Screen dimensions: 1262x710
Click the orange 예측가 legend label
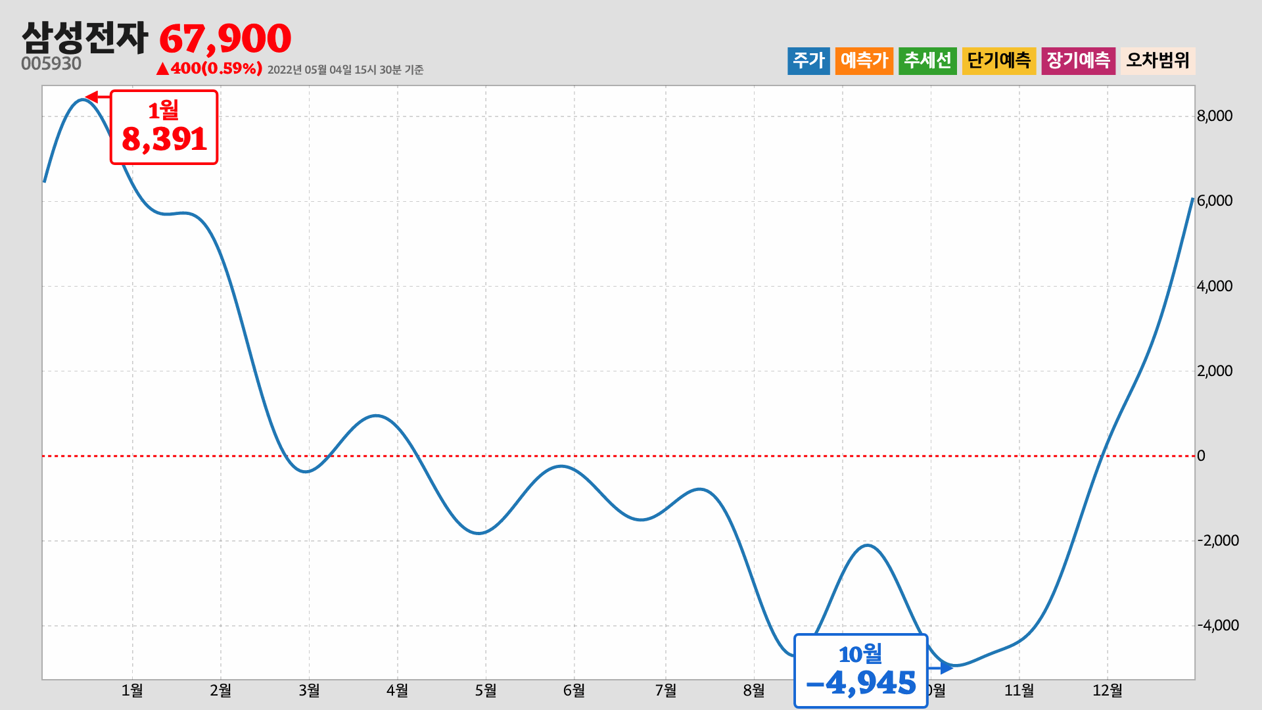pyautogui.click(x=864, y=60)
